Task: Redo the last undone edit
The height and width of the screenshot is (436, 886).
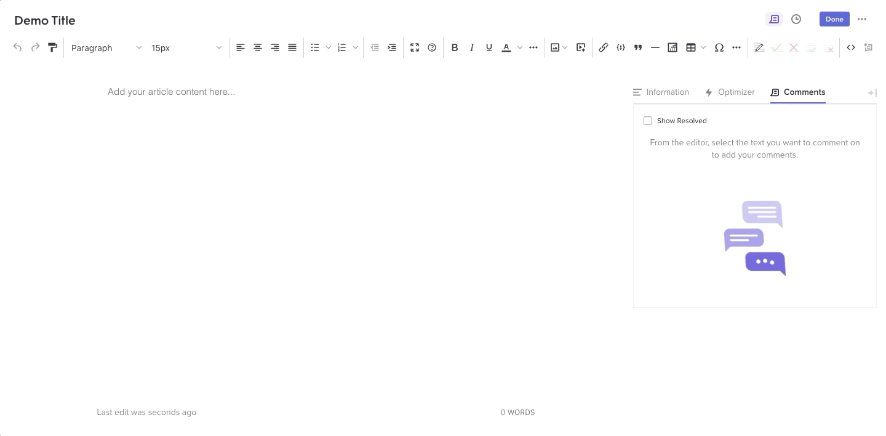Action: (x=35, y=47)
